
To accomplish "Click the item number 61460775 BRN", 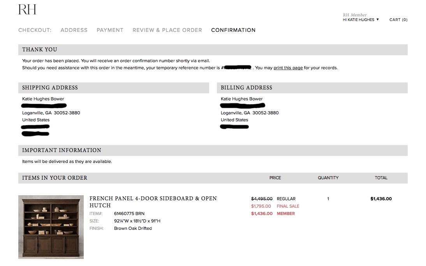I will 129,213.
